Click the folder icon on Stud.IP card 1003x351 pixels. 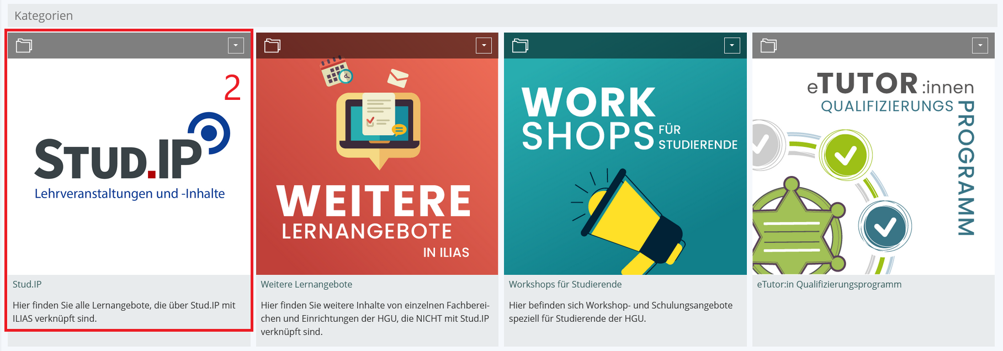[x=24, y=45]
